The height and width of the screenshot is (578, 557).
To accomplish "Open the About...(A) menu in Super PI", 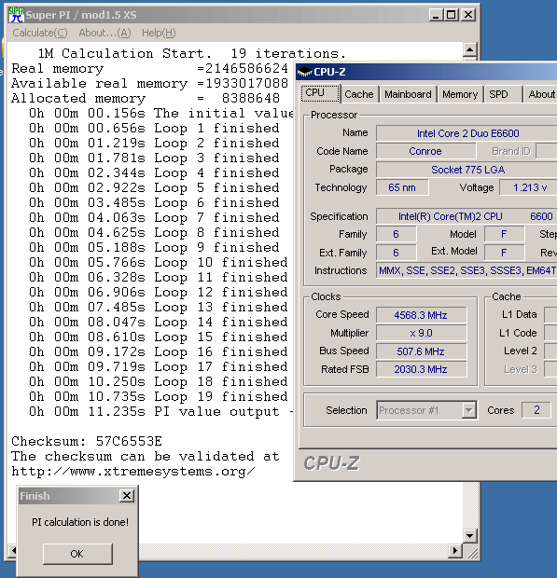I will [104, 33].
